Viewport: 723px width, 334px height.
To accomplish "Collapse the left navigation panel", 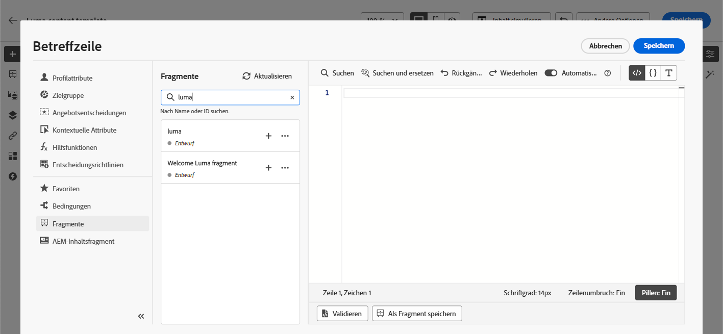I will point(141,316).
